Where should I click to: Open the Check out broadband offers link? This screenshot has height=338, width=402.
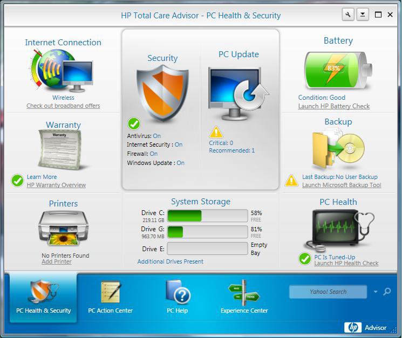point(63,106)
